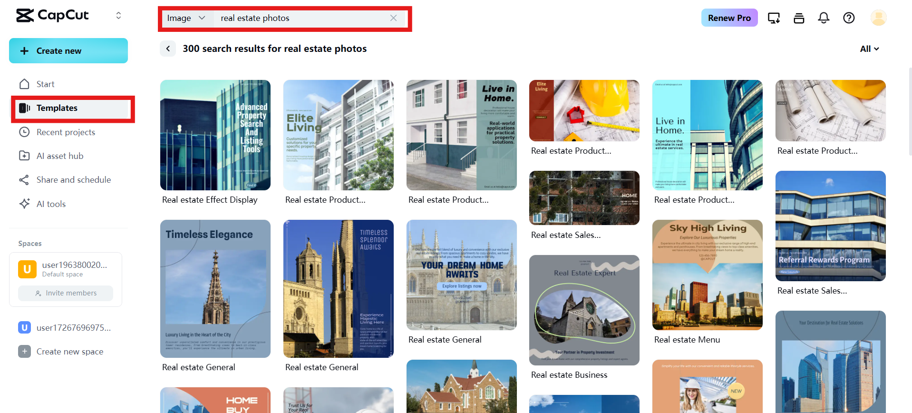Open the AI tools sparkle item

coord(51,204)
